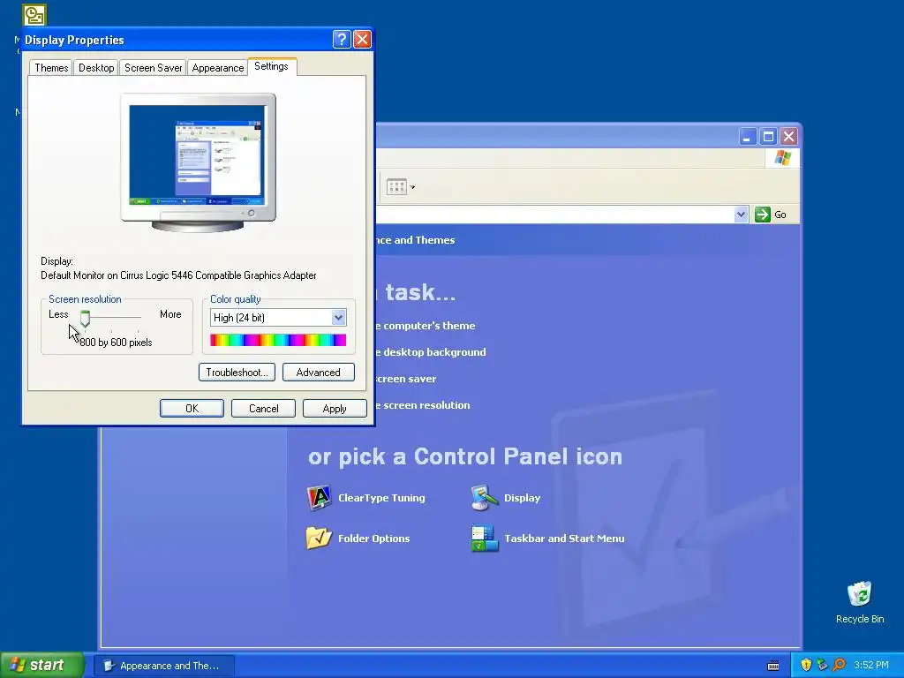Screen dimensions: 904x678
Task: Click the Display Properties help question button
Action: click(342, 39)
